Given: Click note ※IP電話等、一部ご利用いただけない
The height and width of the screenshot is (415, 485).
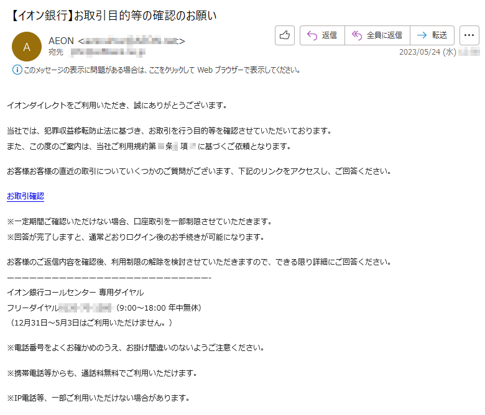Looking at the screenshot, I should (99, 398).
